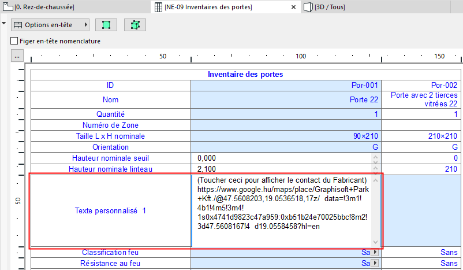Enable Figer en-tête nomenclature checkbox
Image resolution: width=463 pixels, height=270 pixels.
pyautogui.click(x=14, y=41)
